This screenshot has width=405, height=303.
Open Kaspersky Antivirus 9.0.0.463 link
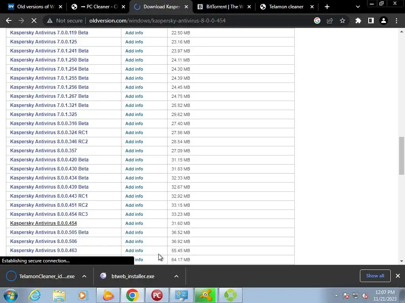44,251
